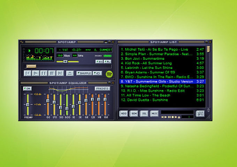Click the 12K equalizer slider knob

[x=92, y=99]
